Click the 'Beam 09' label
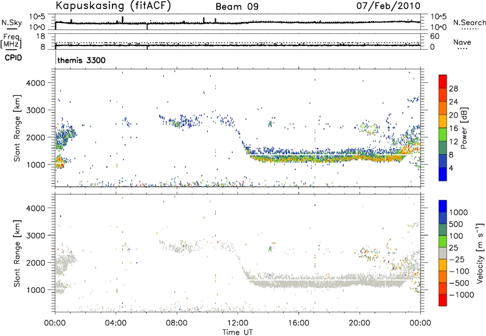Screen dimensions: 486x336 (x=237, y=7)
